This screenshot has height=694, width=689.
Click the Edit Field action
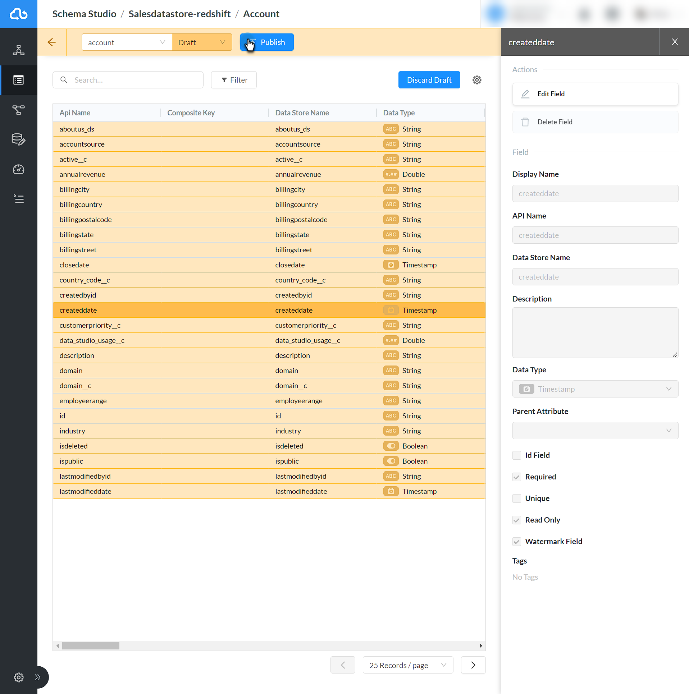click(x=595, y=94)
